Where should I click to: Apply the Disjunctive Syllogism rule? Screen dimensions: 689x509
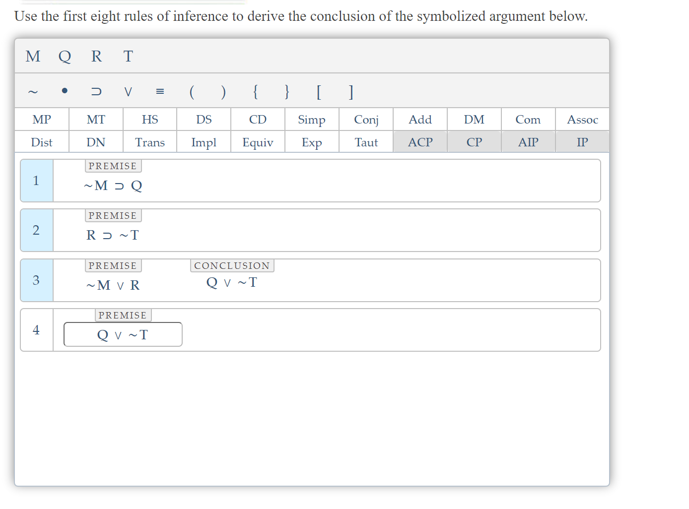pos(204,119)
